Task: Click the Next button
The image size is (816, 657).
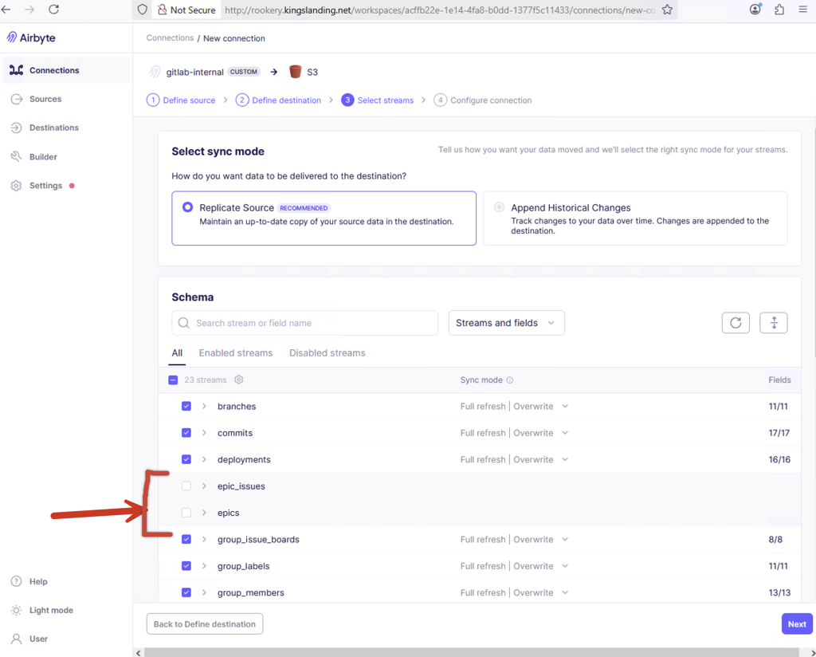Action: 797,624
